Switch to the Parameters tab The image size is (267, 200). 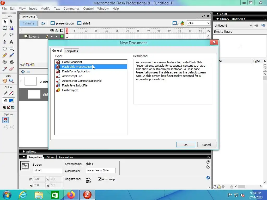pyautogui.click(x=66, y=157)
